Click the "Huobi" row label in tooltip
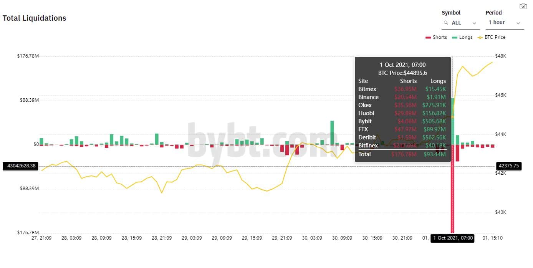Screen dimensions: 533x268 point(366,113)
